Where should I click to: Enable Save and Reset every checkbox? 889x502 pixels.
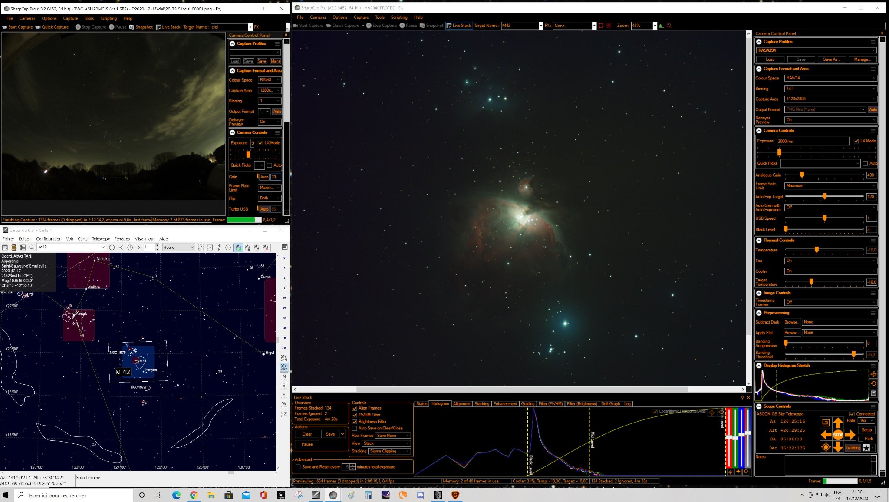pos(298,467)
